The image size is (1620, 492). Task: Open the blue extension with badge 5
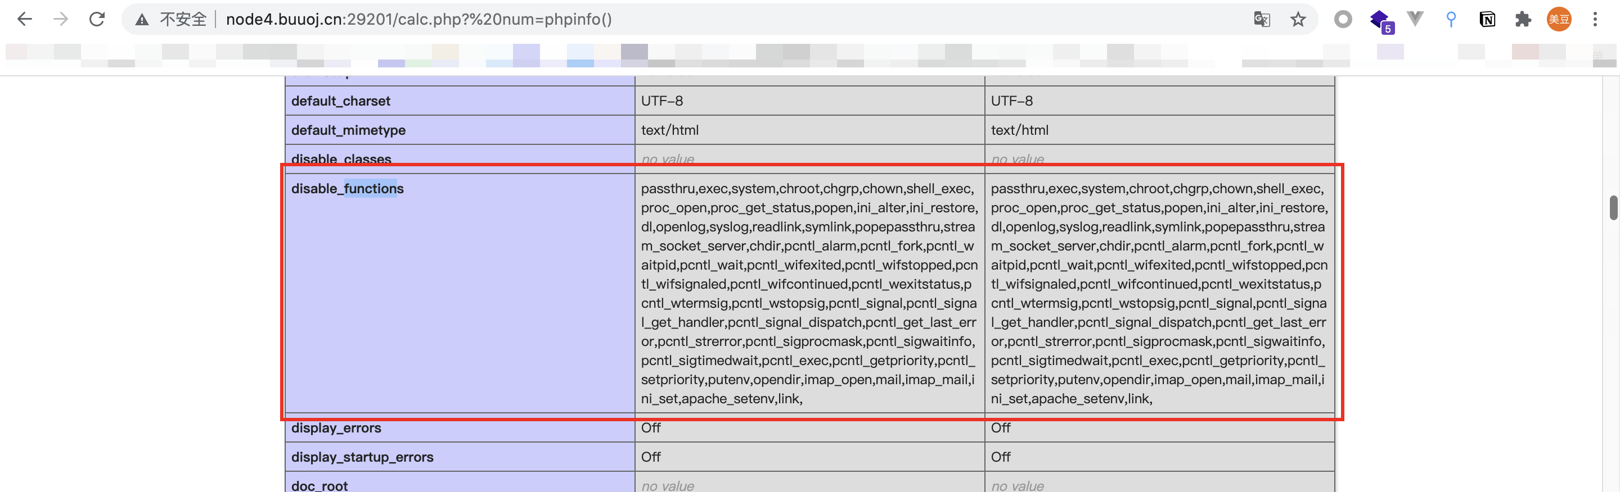coord(1381,21)
